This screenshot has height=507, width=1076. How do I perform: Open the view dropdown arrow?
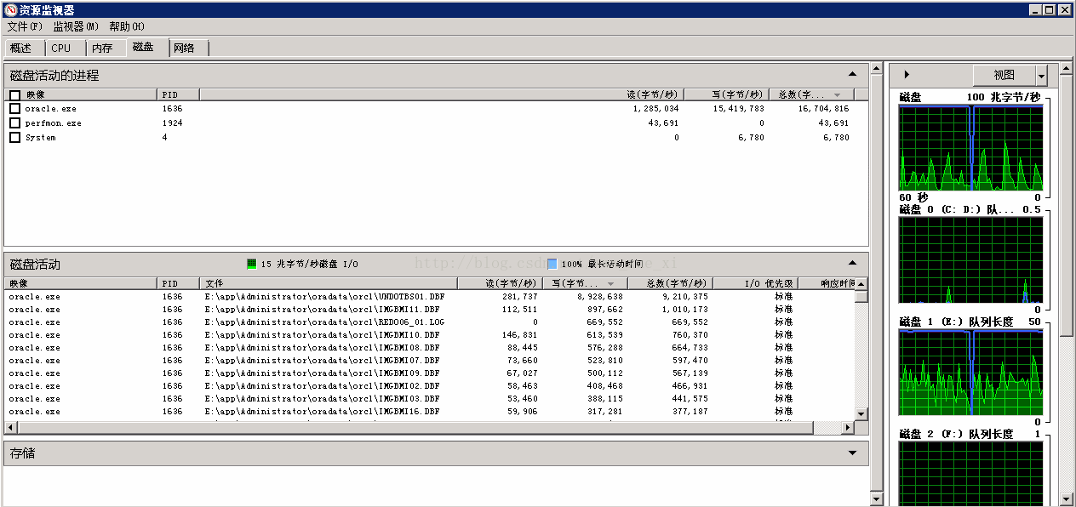pyautogui.click(x=1041, y=75)
